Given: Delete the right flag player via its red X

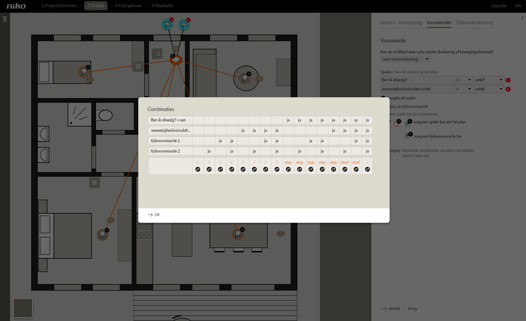Looking at the screenshot, I should coord(188,20).
